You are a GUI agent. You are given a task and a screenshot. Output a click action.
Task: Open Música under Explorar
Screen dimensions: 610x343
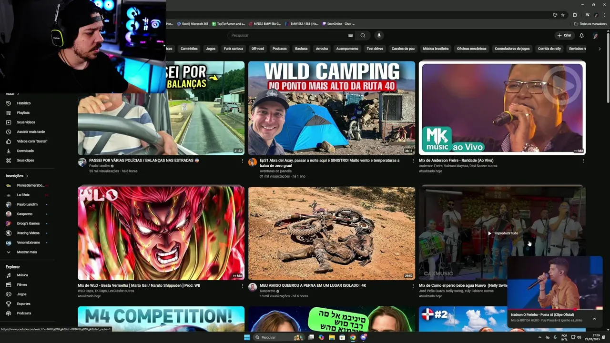(x=22, y=275)
